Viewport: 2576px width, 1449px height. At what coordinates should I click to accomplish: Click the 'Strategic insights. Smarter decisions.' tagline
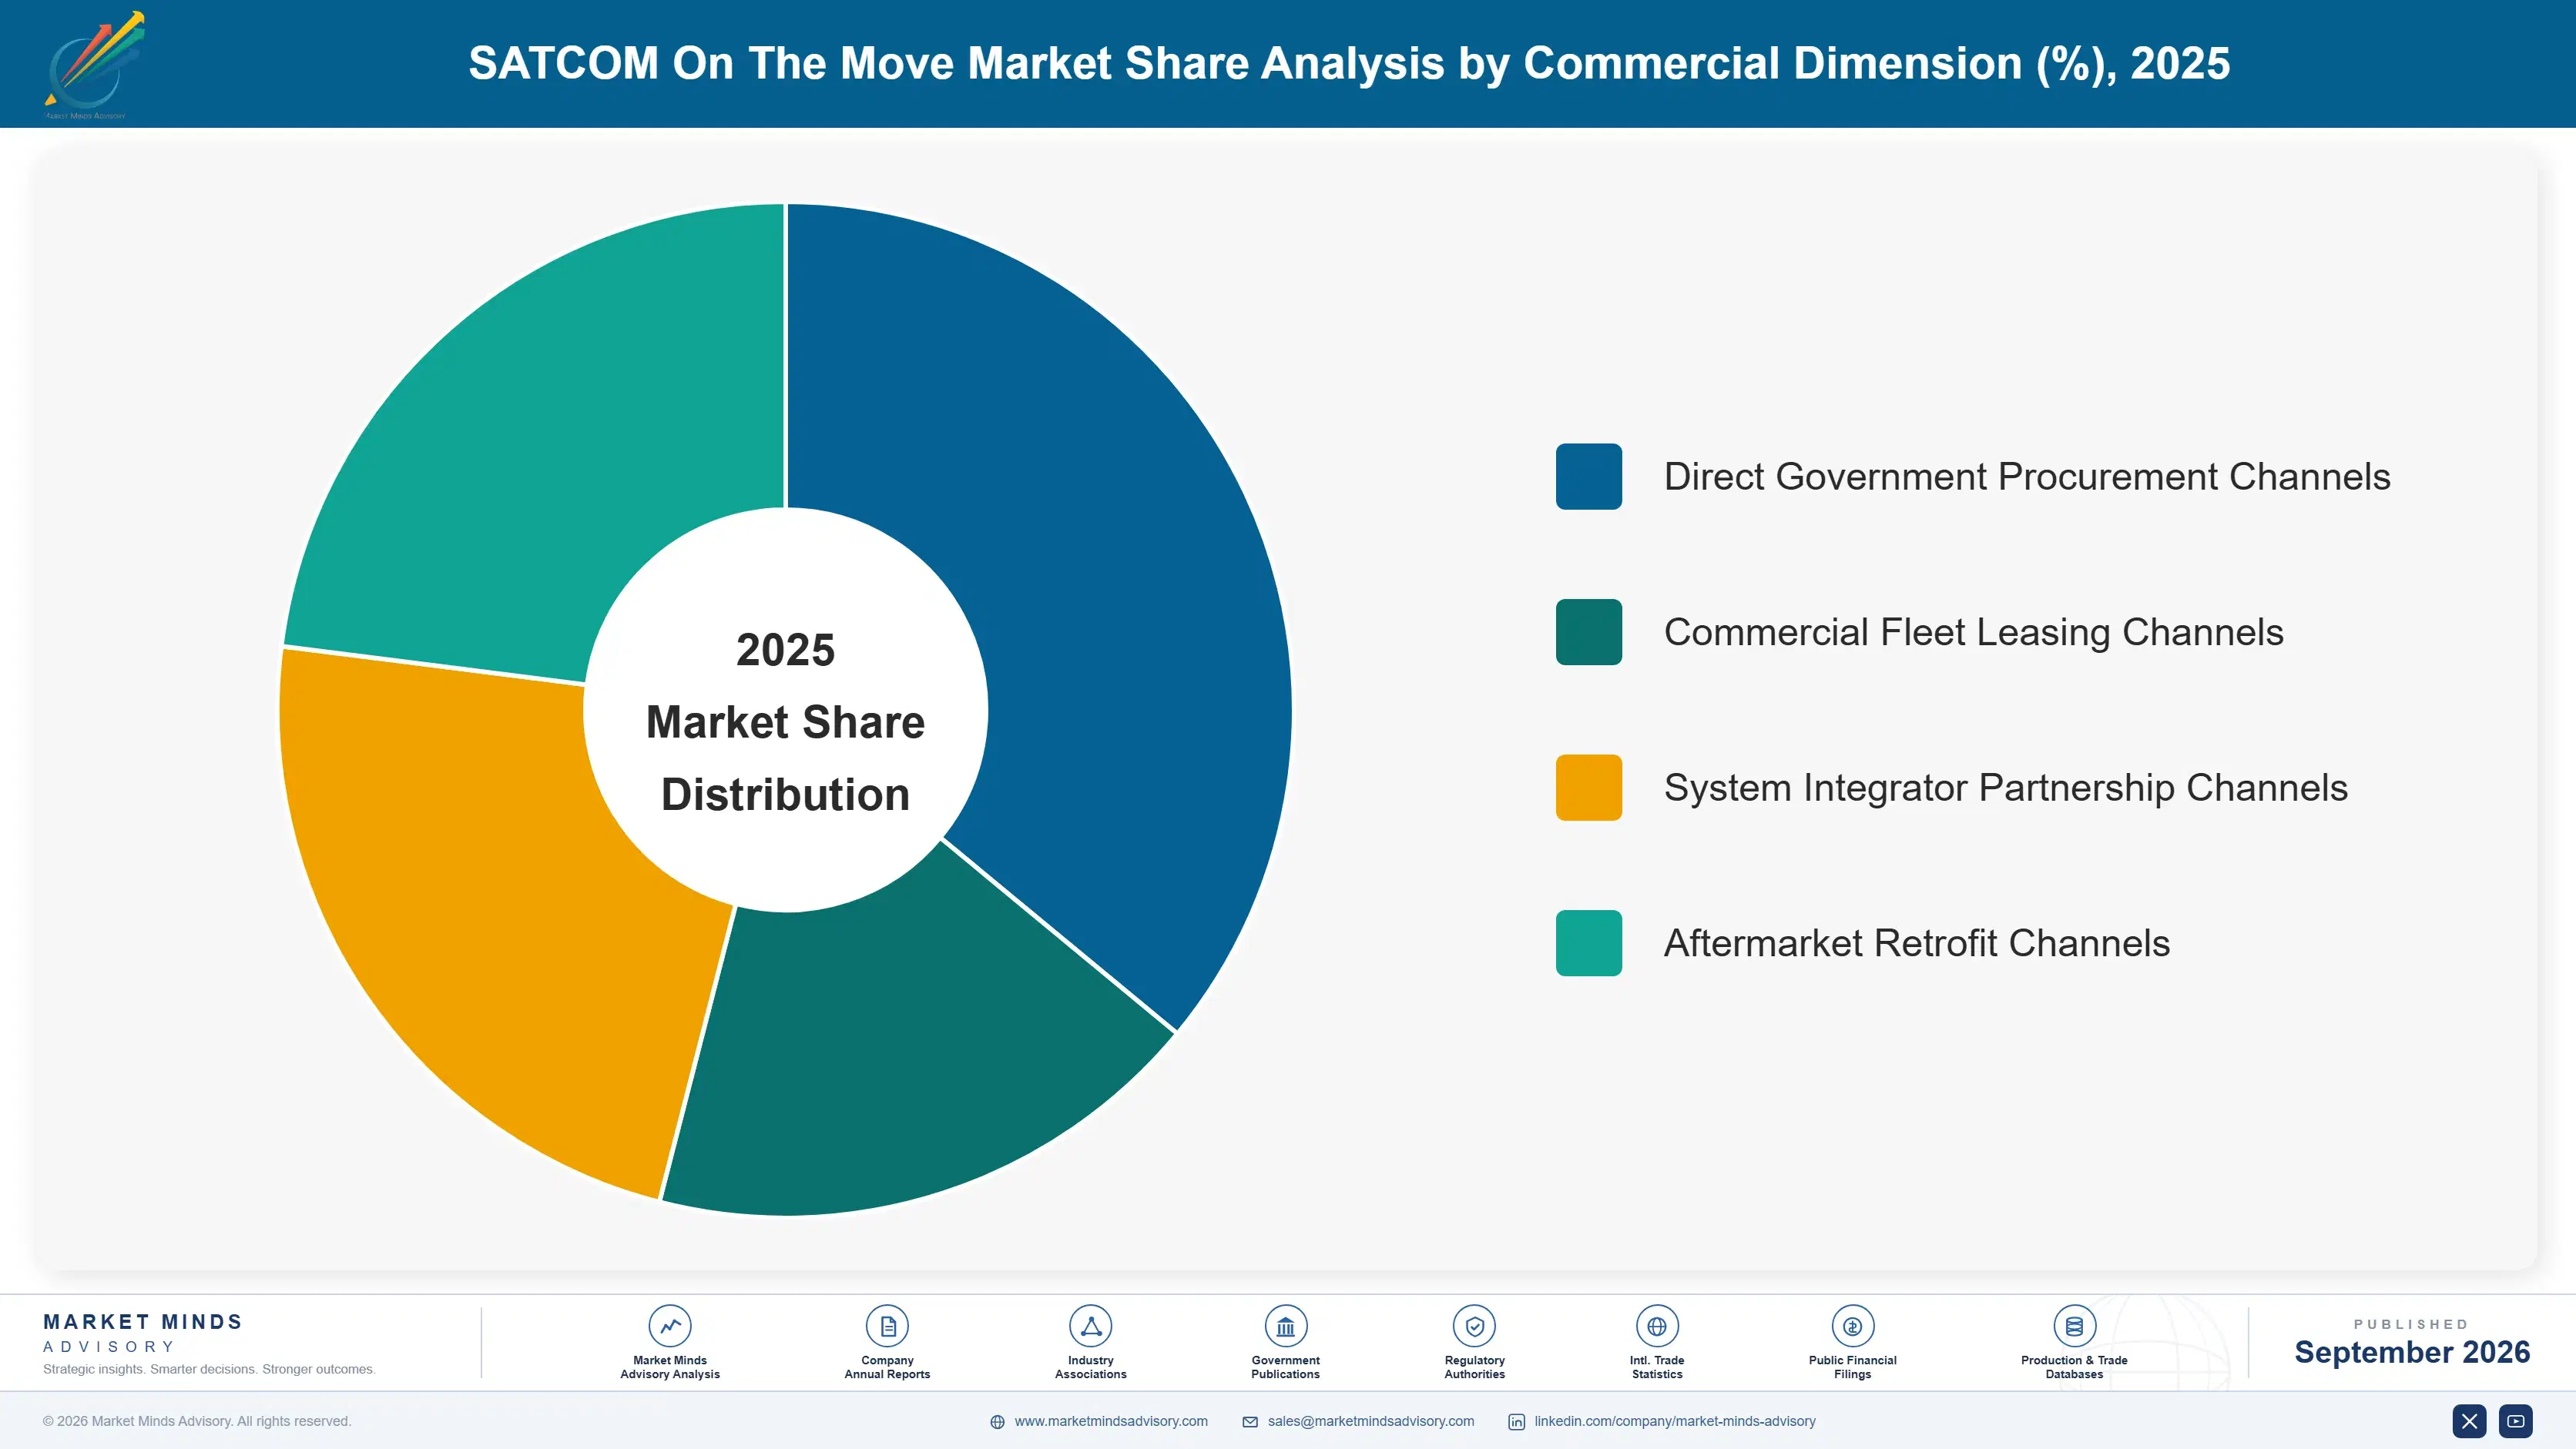(x=209, y=1369)
